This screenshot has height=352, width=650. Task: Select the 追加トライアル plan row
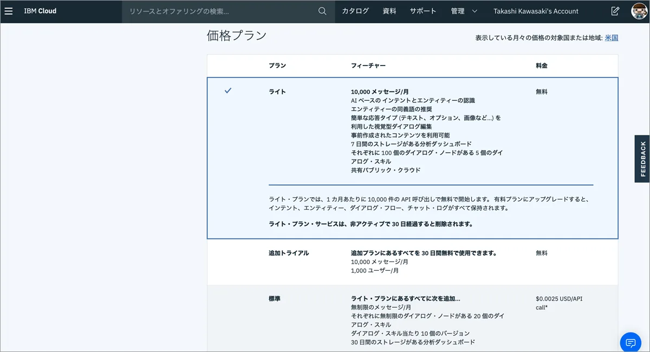[x=412, y=262]
